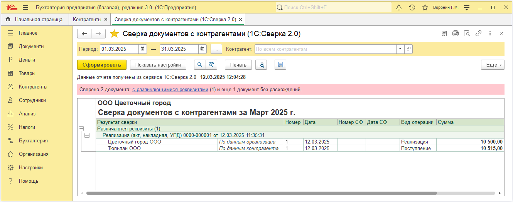Open the Настройки section
Viewport: 513px width, 202px height.
click(36, 167)
